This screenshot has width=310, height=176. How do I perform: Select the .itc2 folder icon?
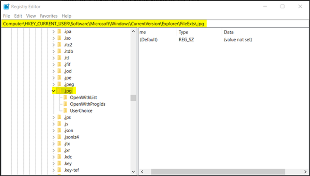point(59,45)
